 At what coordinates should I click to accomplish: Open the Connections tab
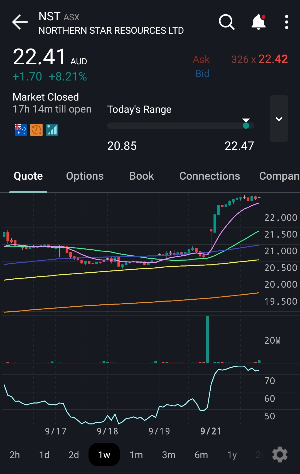coord(210,176)
